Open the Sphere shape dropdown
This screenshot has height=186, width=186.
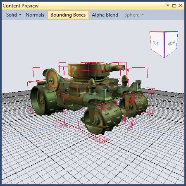[x=143, y=14]
